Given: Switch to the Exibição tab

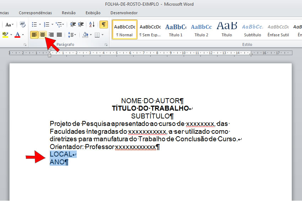Looking at the screenshot, I should click(93, 13).
